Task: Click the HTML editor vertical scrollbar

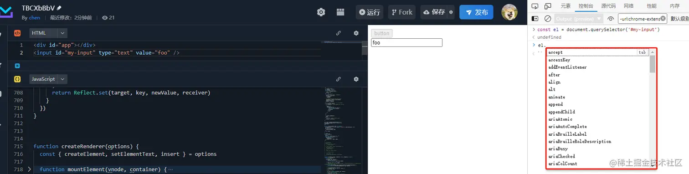Action: 365,48
